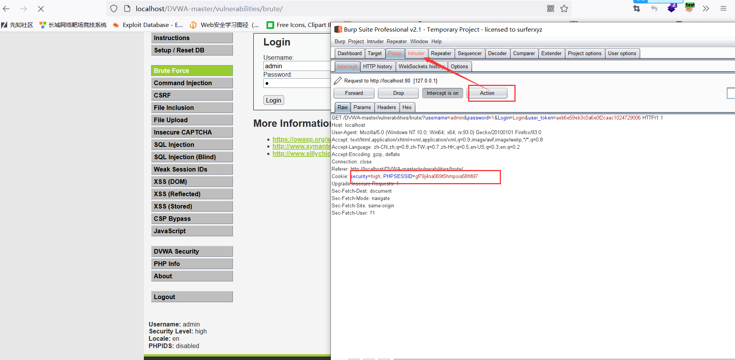735x360 pixels.
Task: Open the FoxyProxy test extension icon
Action: 689,7
